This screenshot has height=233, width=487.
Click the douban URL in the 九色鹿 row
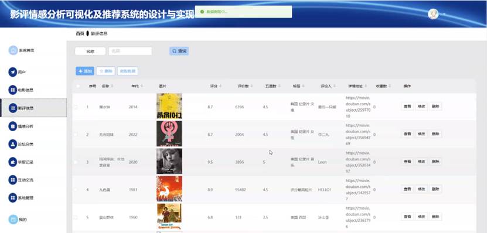358,190
